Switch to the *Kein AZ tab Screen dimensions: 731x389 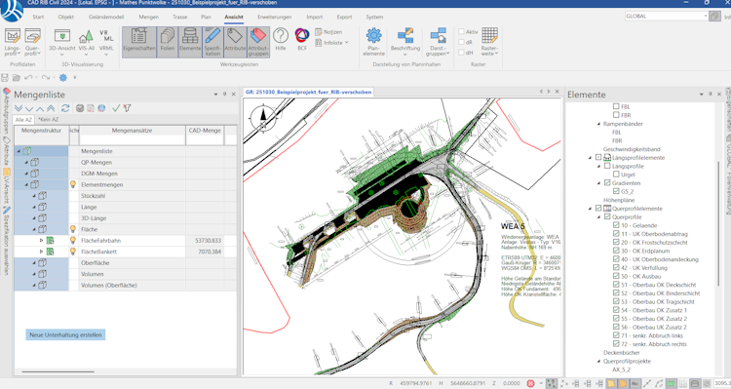48,119
